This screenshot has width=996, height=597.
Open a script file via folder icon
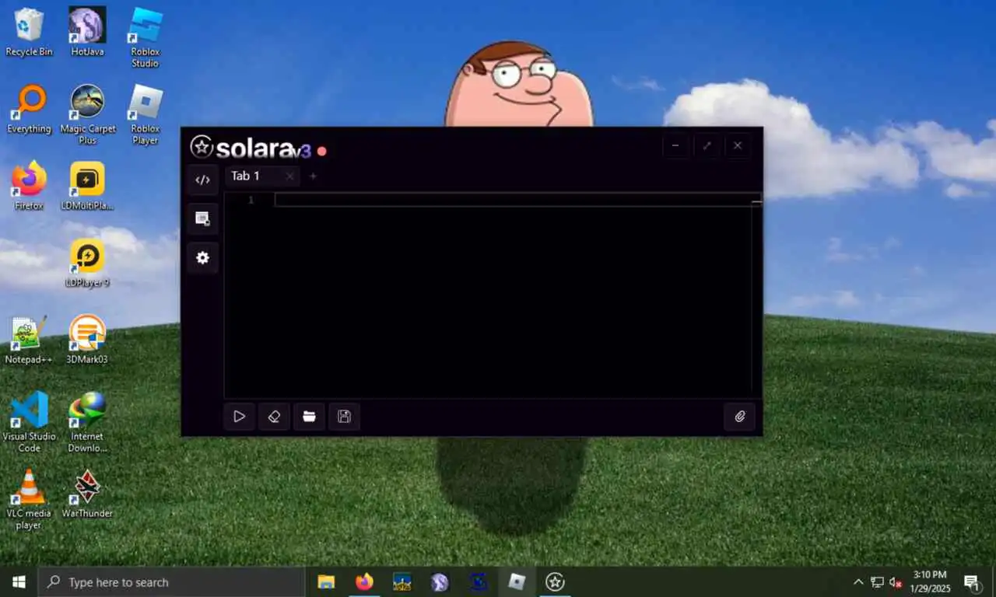[309, 417]
